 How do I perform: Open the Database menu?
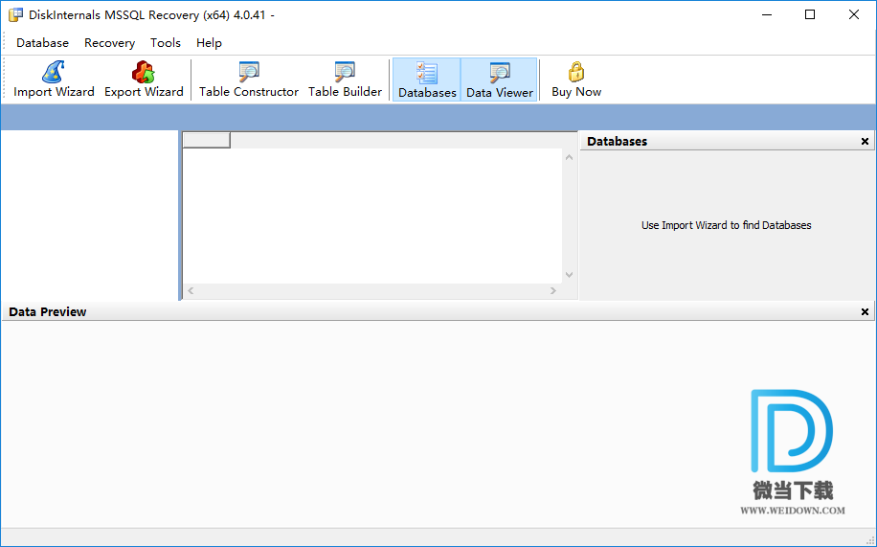42,43
